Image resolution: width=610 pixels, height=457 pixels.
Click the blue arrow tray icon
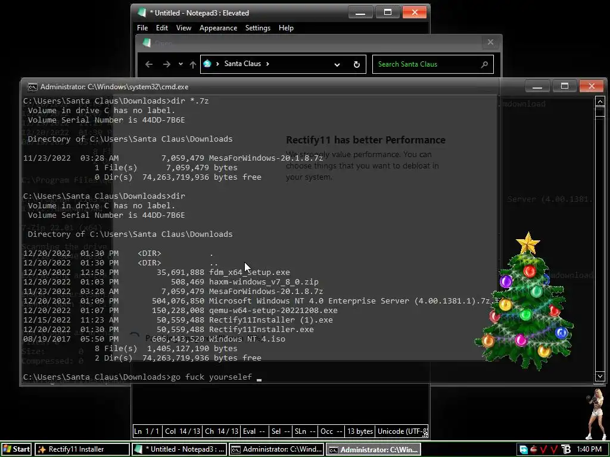[524, 450]
